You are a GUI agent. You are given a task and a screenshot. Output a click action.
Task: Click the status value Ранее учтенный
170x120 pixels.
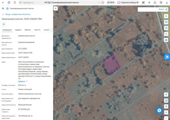click(25, 89)
